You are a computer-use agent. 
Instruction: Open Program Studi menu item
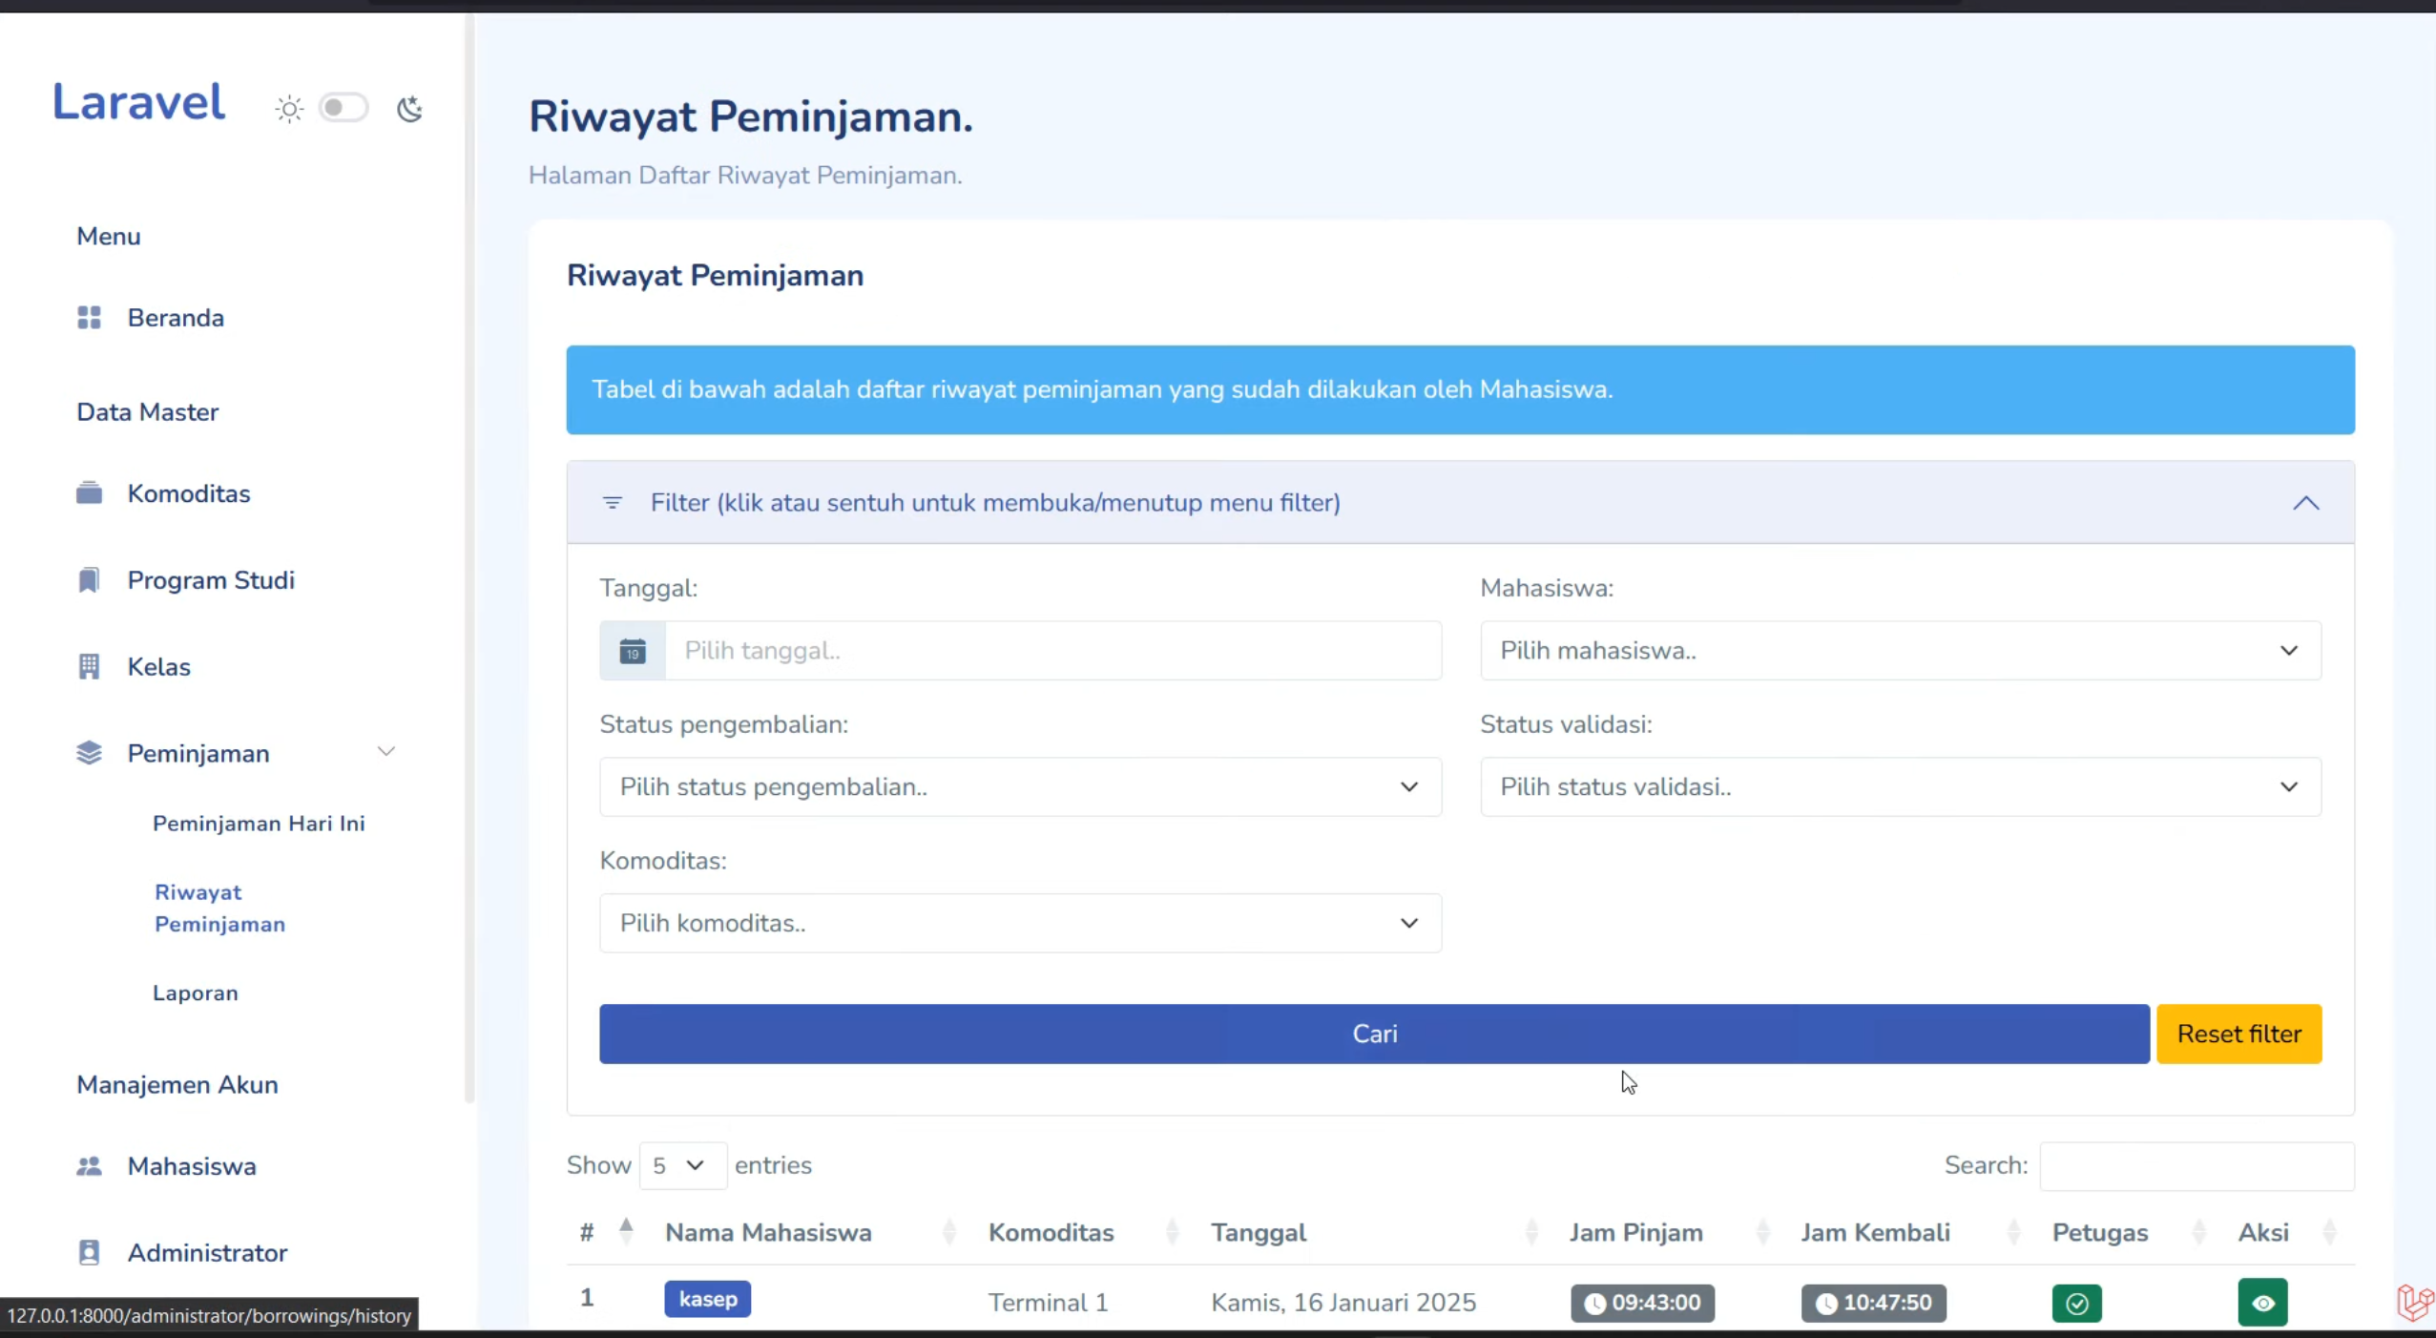tap(211, 580)
